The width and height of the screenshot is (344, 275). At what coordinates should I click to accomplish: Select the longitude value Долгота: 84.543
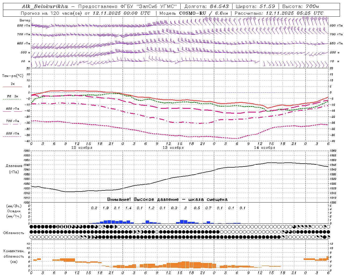pyautogui.click(x=207, y=6)
